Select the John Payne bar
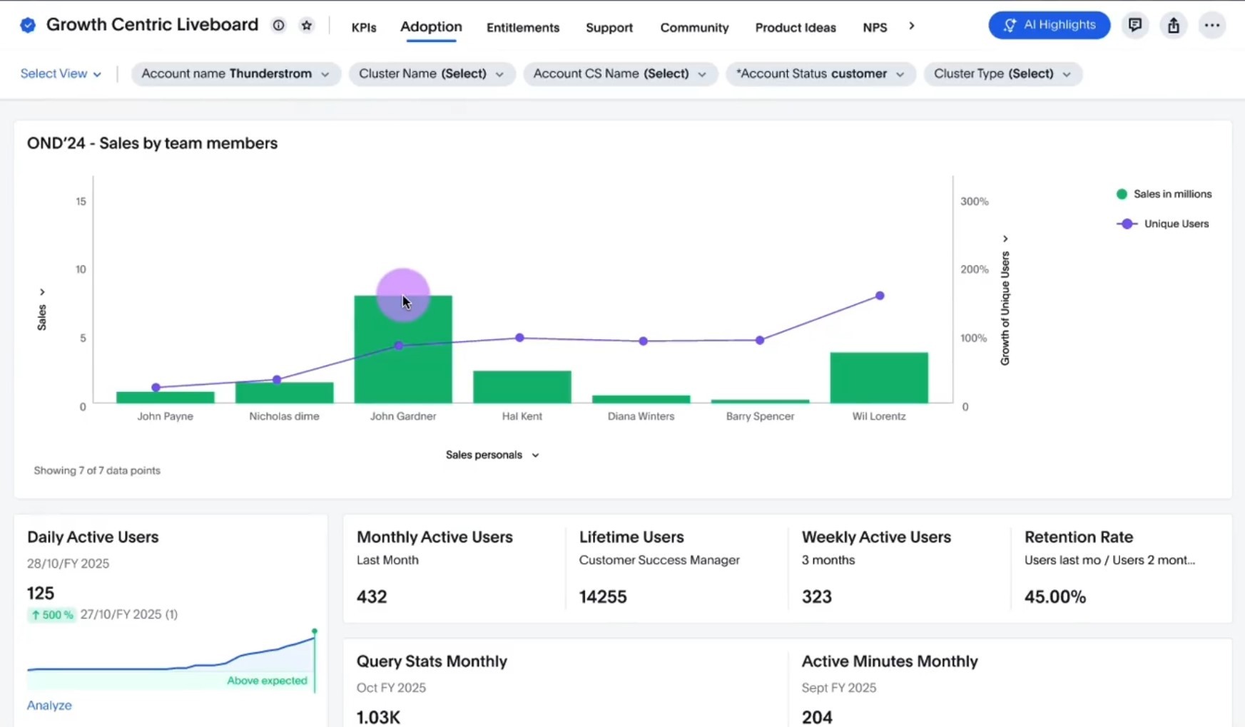Viewport: 1245px width, 727px height. click(166, 398)
